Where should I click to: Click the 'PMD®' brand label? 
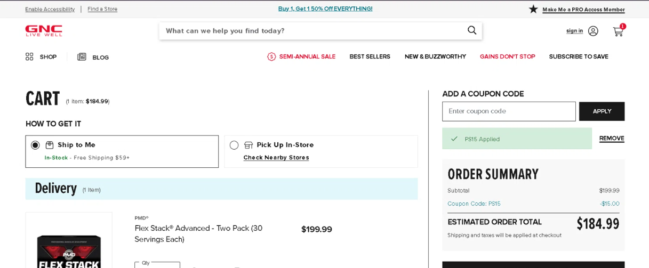pyautogui.click(x=141, y=218)
